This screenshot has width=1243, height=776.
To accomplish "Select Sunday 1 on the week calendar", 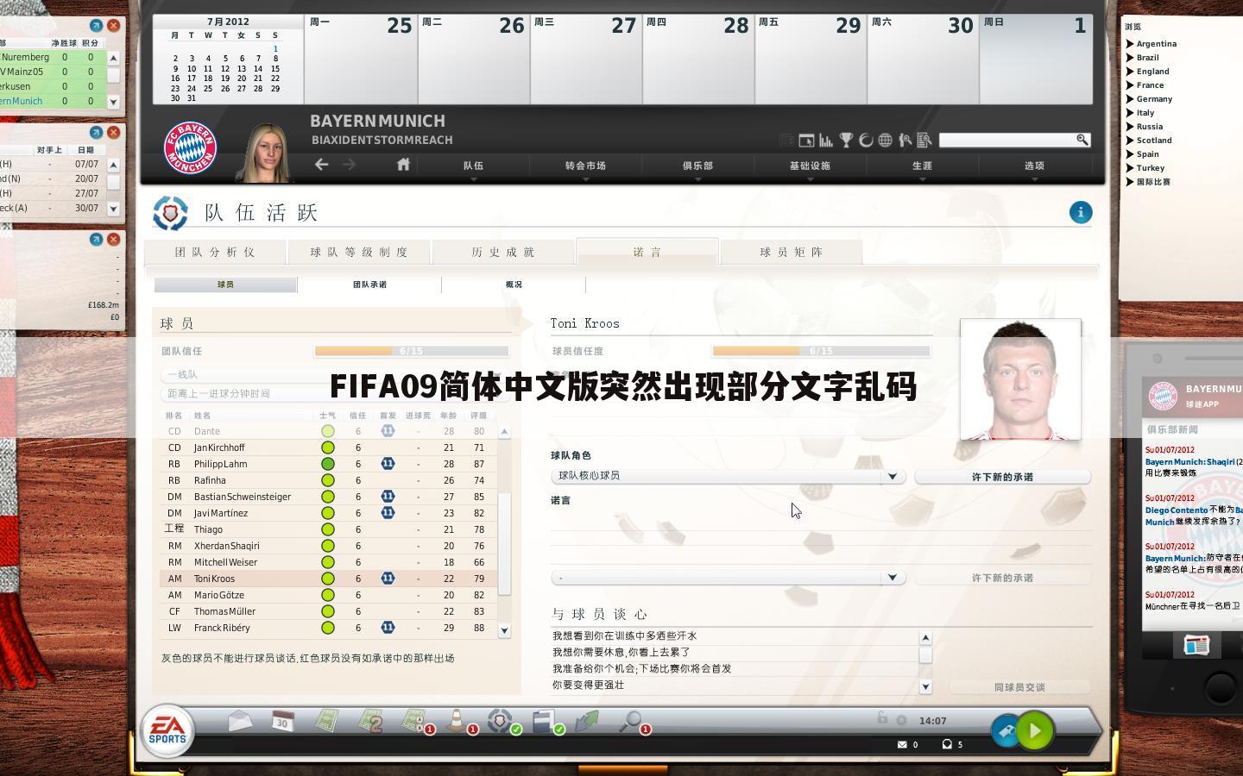I will [1035, 59].
